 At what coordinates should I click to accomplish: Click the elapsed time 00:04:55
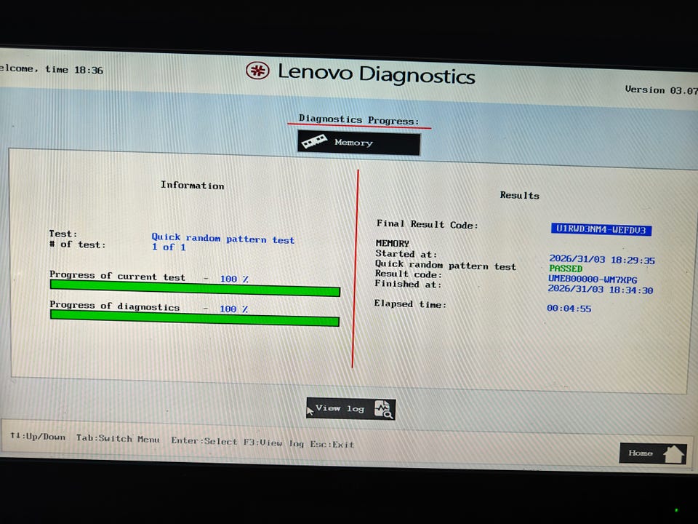pos(569,309)
